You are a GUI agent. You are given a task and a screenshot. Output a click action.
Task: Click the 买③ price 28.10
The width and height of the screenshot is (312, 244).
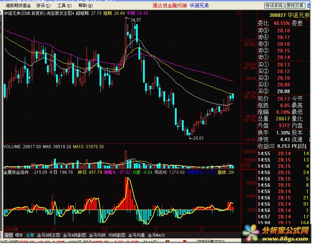click(x=284, y=78)
